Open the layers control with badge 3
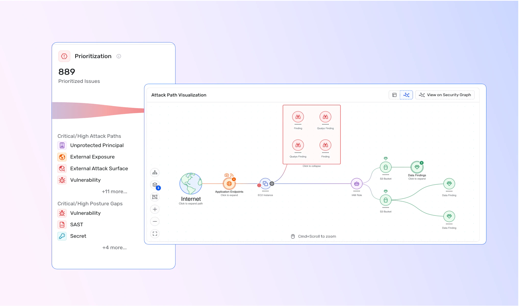 [x=155, y=185]
